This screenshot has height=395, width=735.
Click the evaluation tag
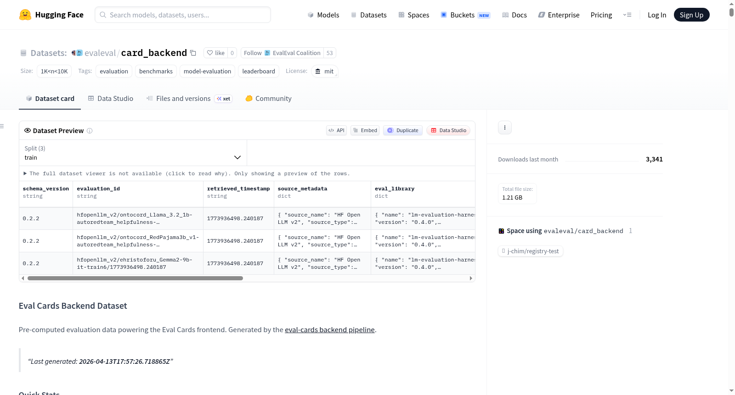pos(114,71)
